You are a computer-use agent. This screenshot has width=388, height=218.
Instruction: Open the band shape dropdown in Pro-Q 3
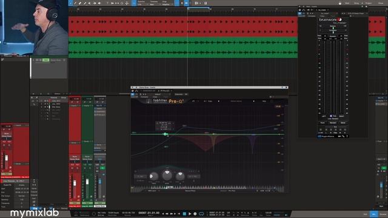(140, 176)
